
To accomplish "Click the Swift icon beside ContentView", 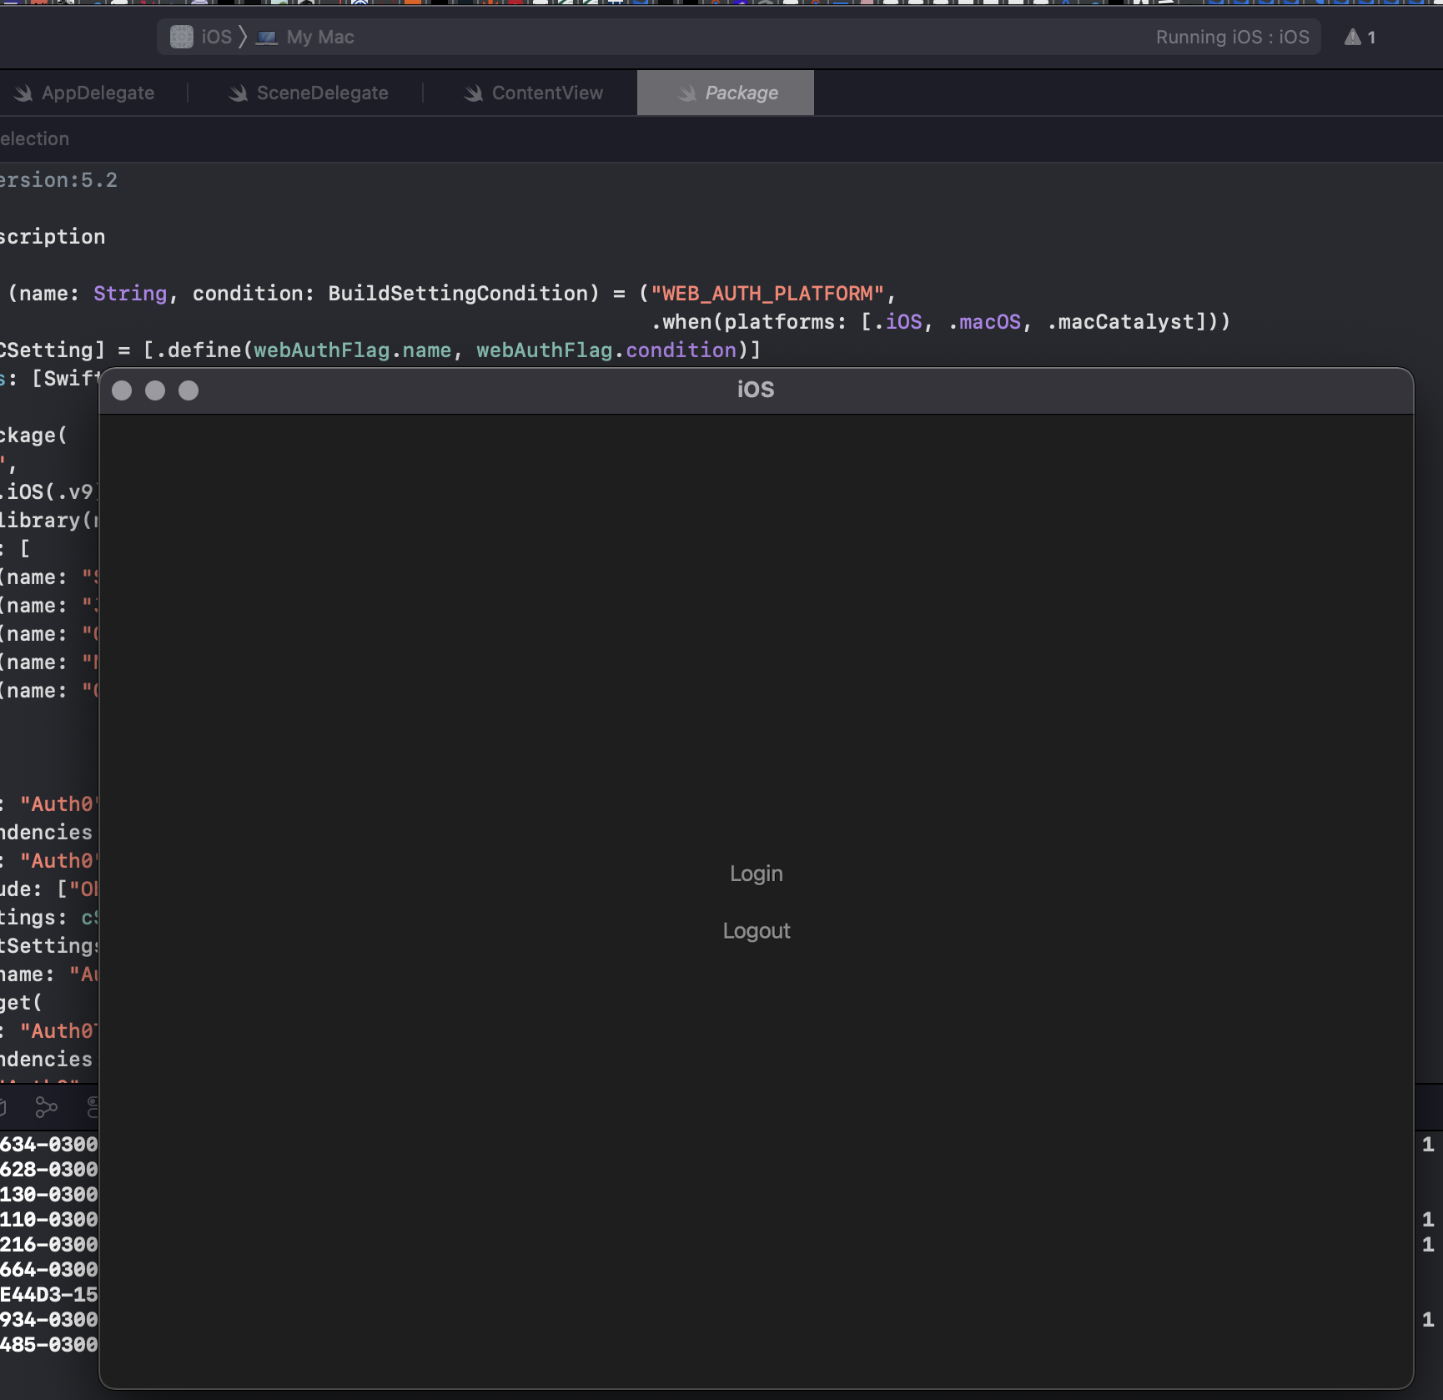I will point(472,93).
